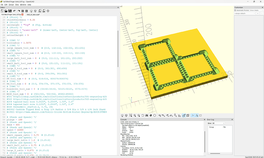Switch to the Full Blind Finger Joint_GCP.py tab
This screenshot has width=264, height=158.
pyautogui.click(x=11, y=15)
